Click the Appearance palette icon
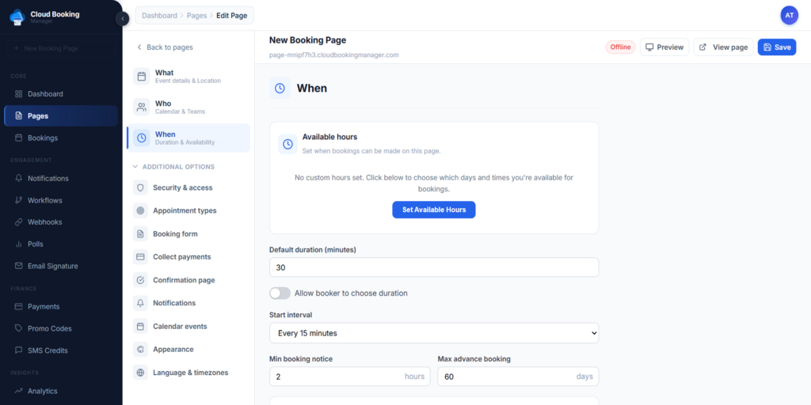The width and height of the screenshot is (811, 405). click(140, 350)
